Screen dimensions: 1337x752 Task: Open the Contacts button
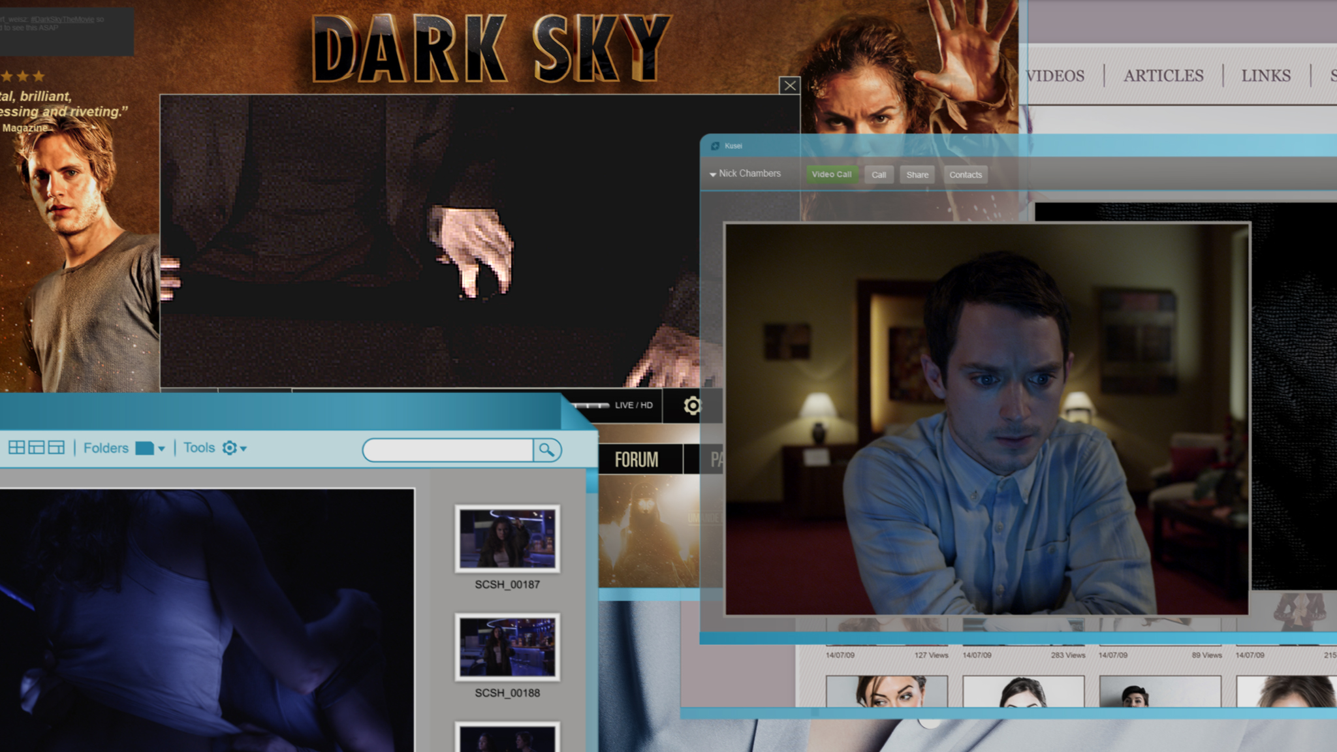(x=965, y=175)
